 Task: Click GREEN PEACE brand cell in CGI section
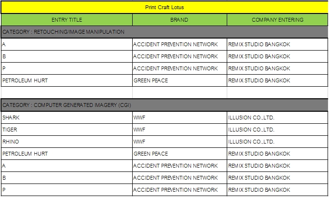click(x=179, y=154)
